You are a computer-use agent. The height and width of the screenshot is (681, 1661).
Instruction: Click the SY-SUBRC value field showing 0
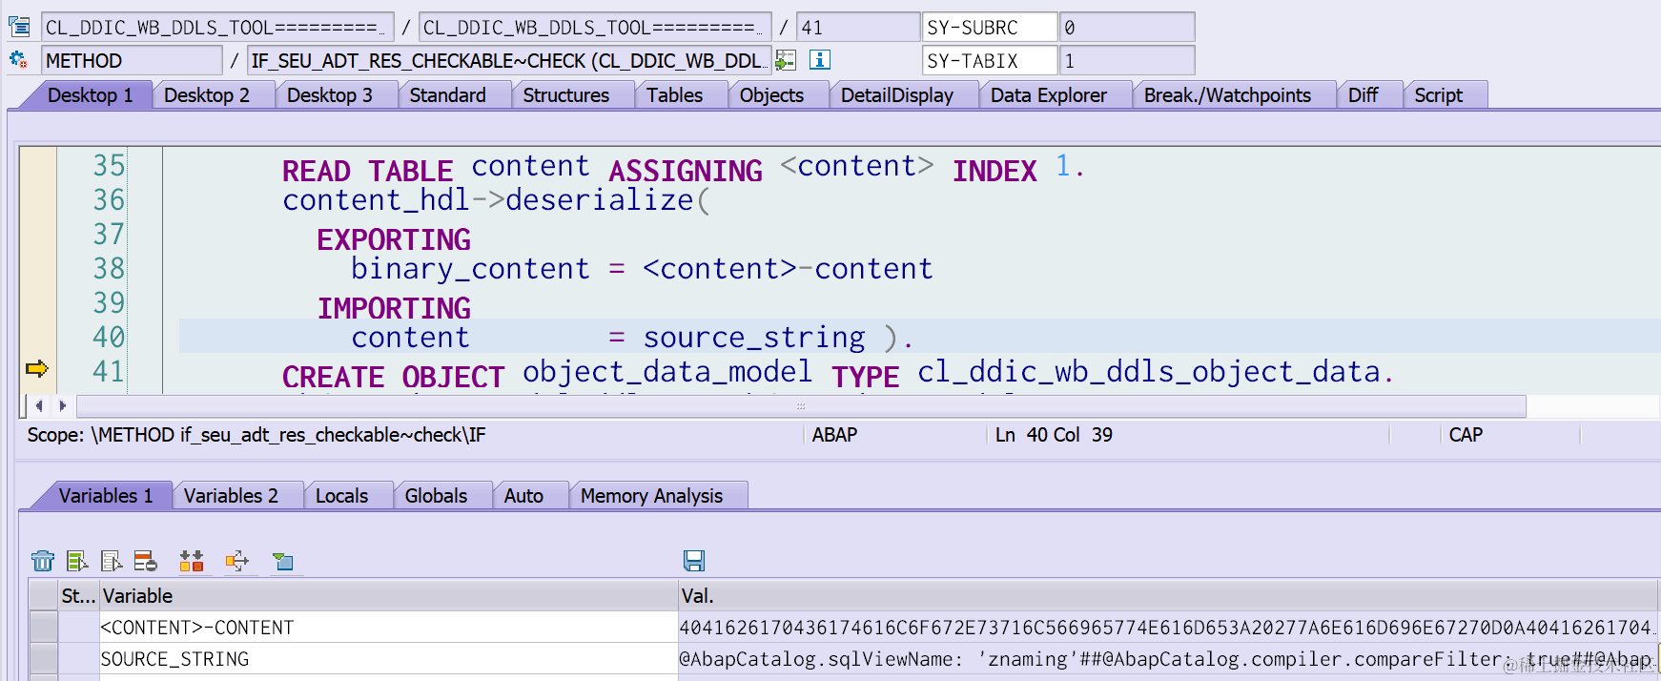click(x=1127, y=27)
